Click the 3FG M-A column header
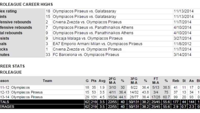Screen dimensions: 200x113 pyautogui.click(x=134, y=81)
